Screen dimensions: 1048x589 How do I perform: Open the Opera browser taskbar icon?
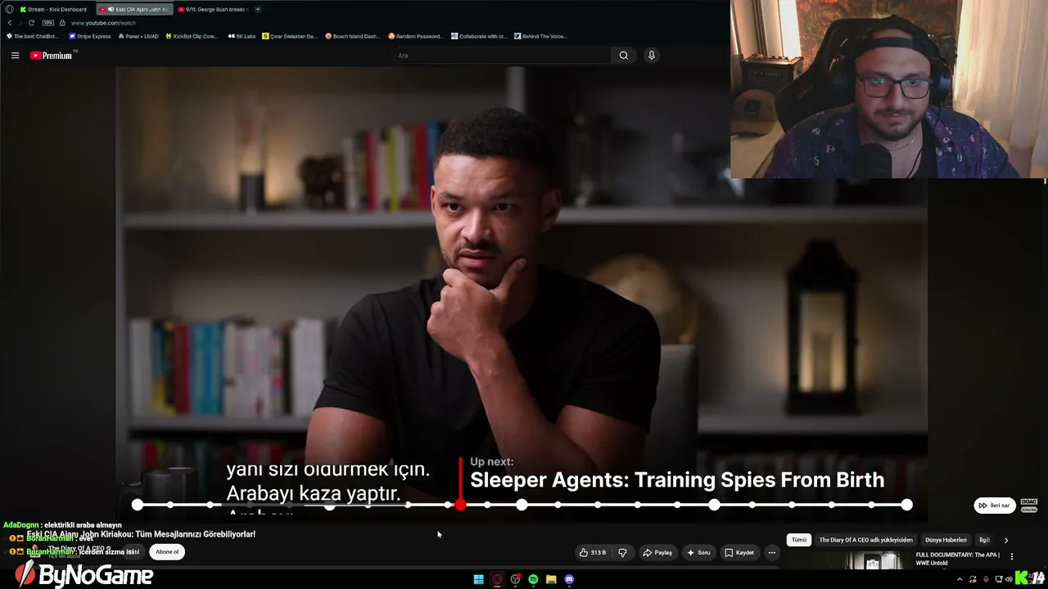pyautogui.click(x=497, y=579)
